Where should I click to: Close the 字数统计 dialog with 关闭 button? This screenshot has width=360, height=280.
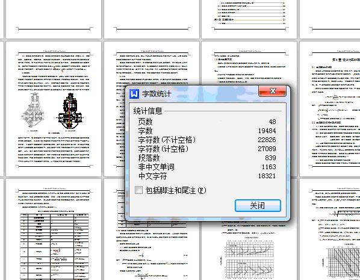pos(258,205)
